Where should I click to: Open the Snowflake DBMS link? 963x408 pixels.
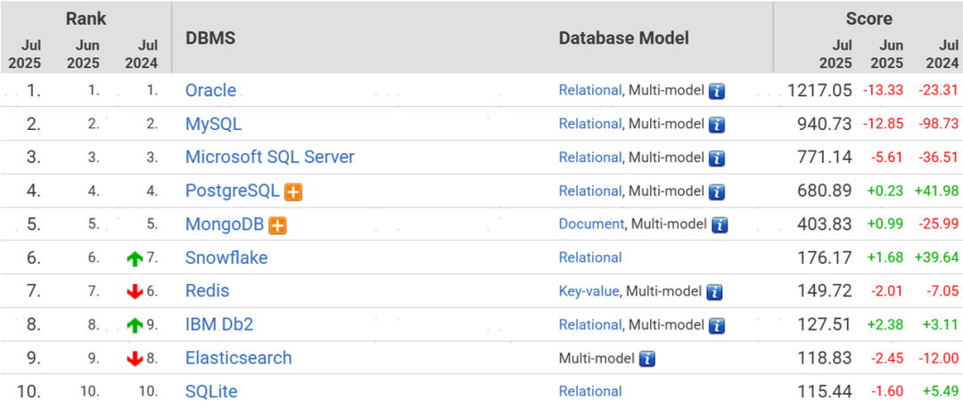(226, 257)
